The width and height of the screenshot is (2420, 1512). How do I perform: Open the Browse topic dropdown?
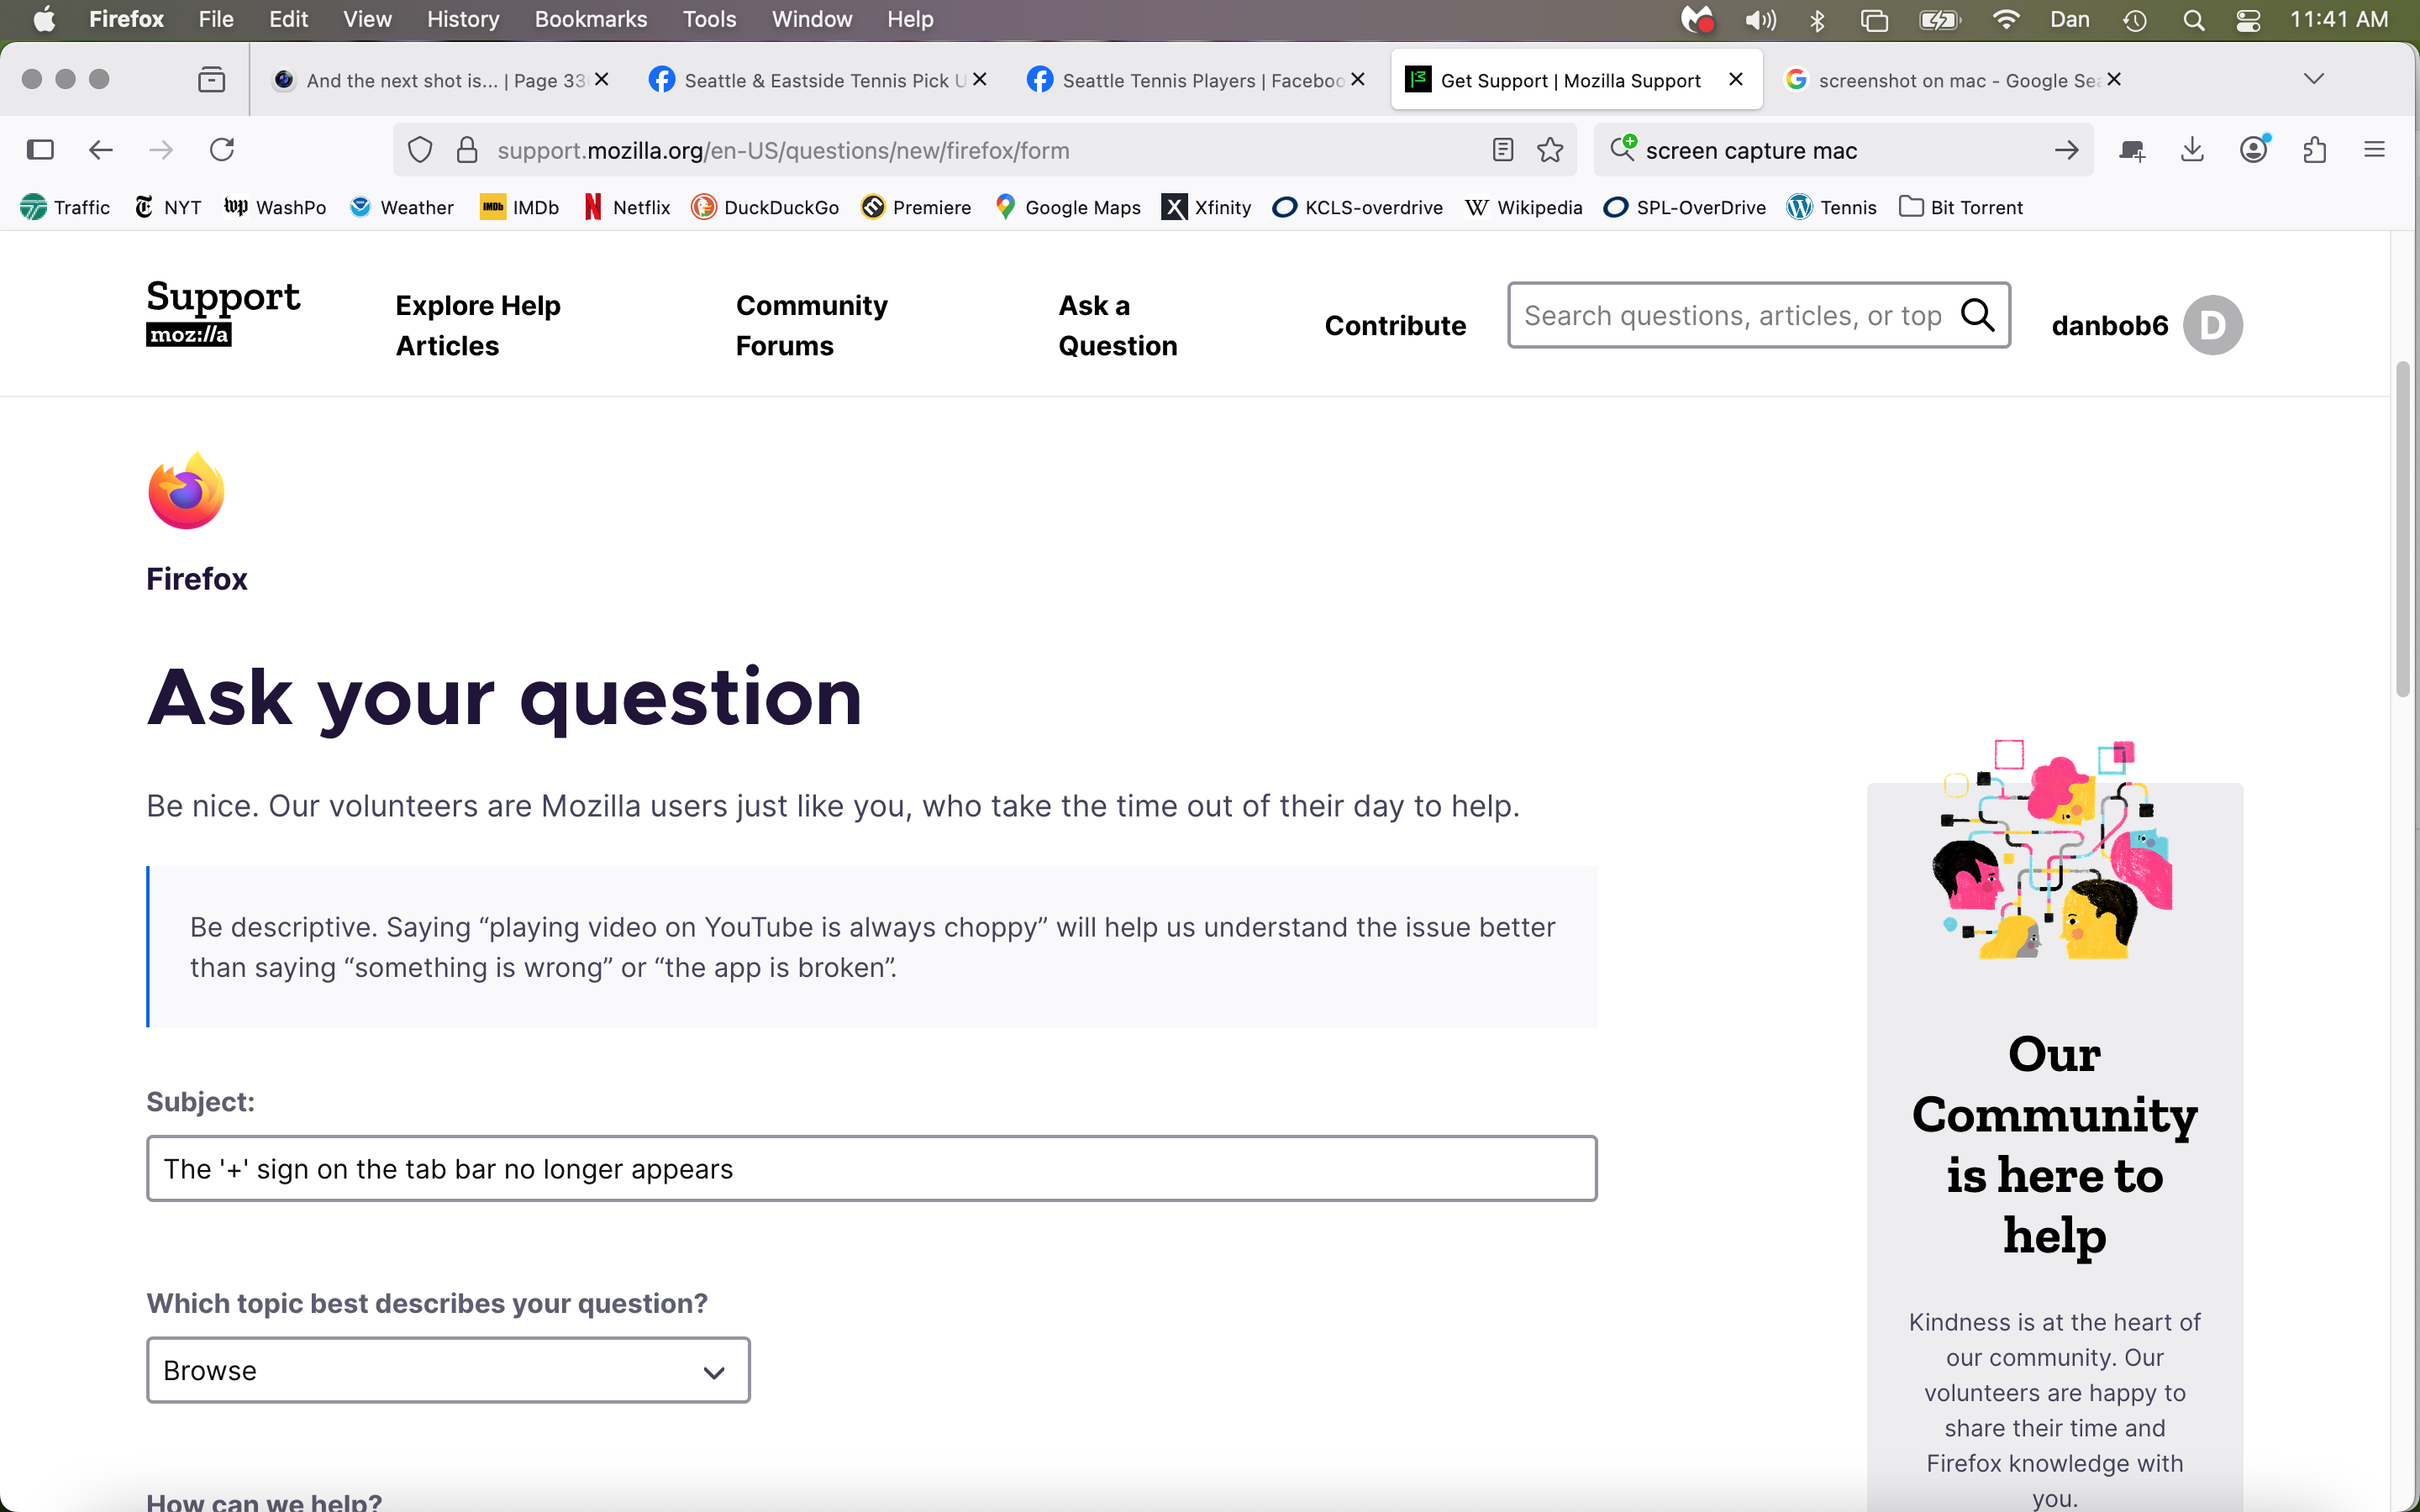(448, 1370)
